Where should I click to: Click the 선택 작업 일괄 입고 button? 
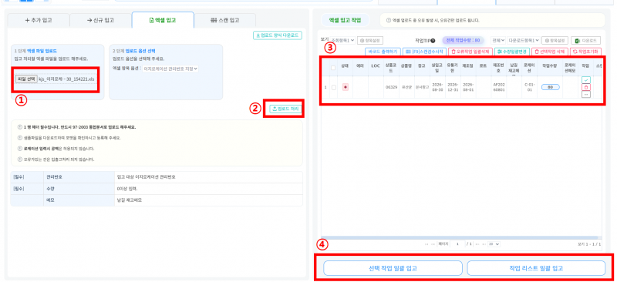click(393, 268)
